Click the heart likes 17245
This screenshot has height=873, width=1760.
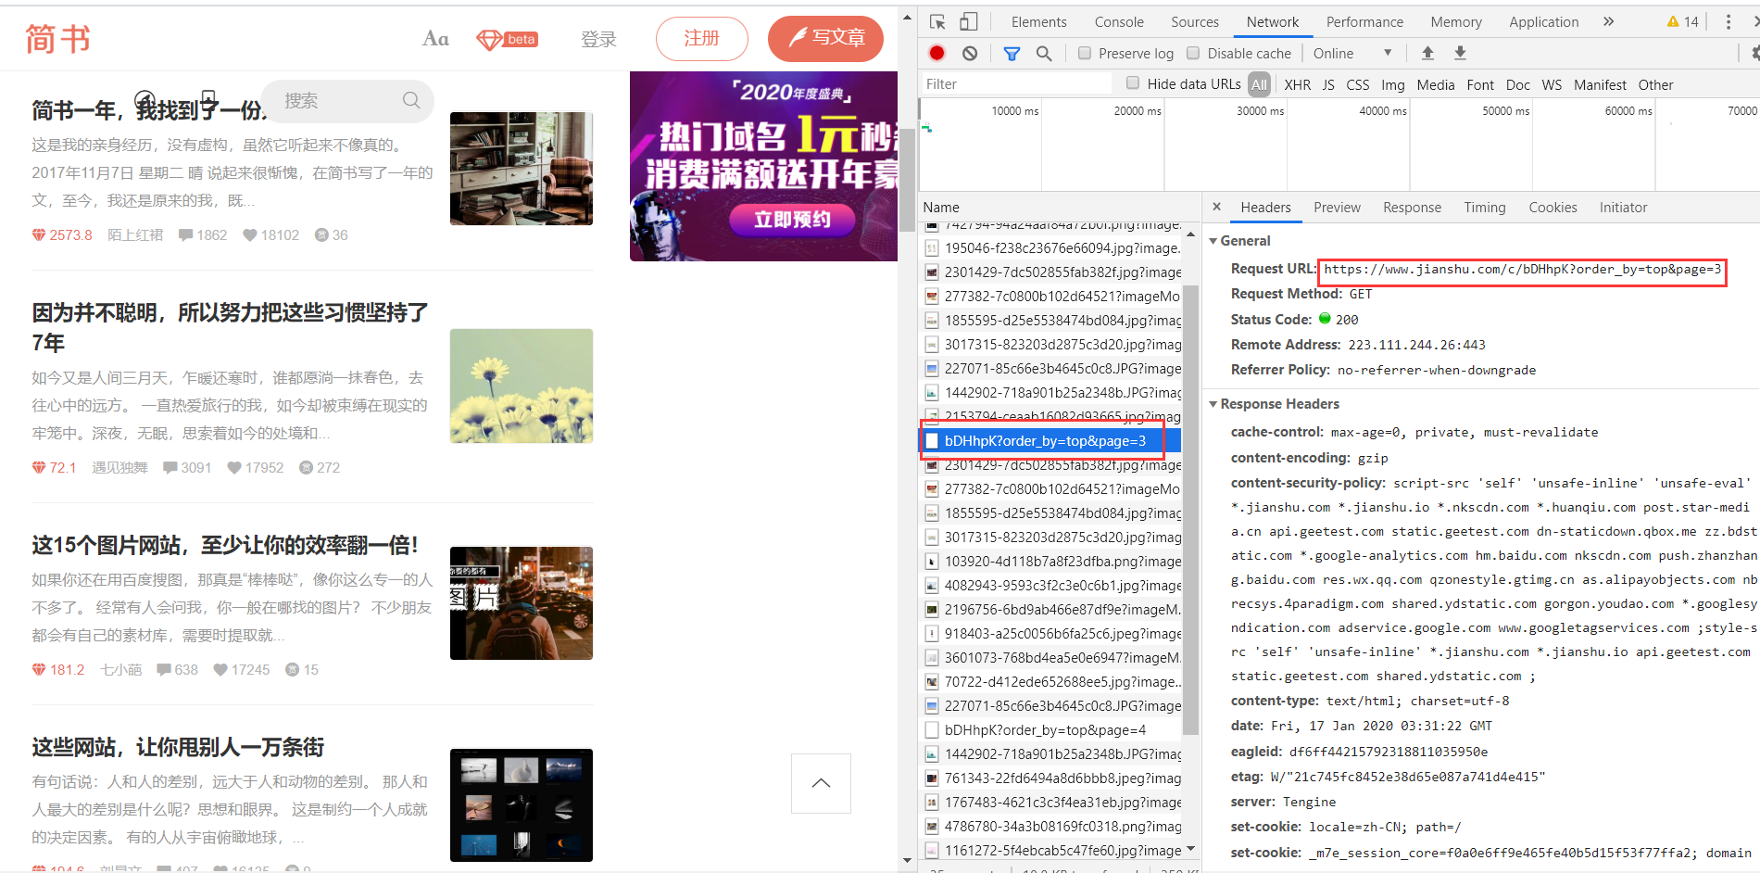242,669
